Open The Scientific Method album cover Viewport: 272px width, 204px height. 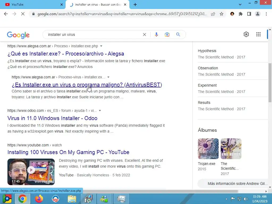click(231, 149)
